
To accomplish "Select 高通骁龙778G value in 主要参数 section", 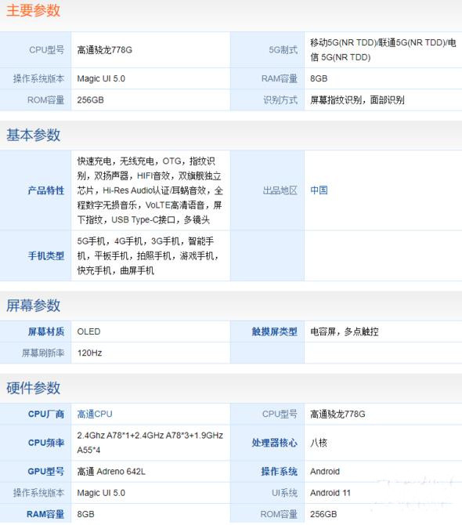I will (105, 50).
